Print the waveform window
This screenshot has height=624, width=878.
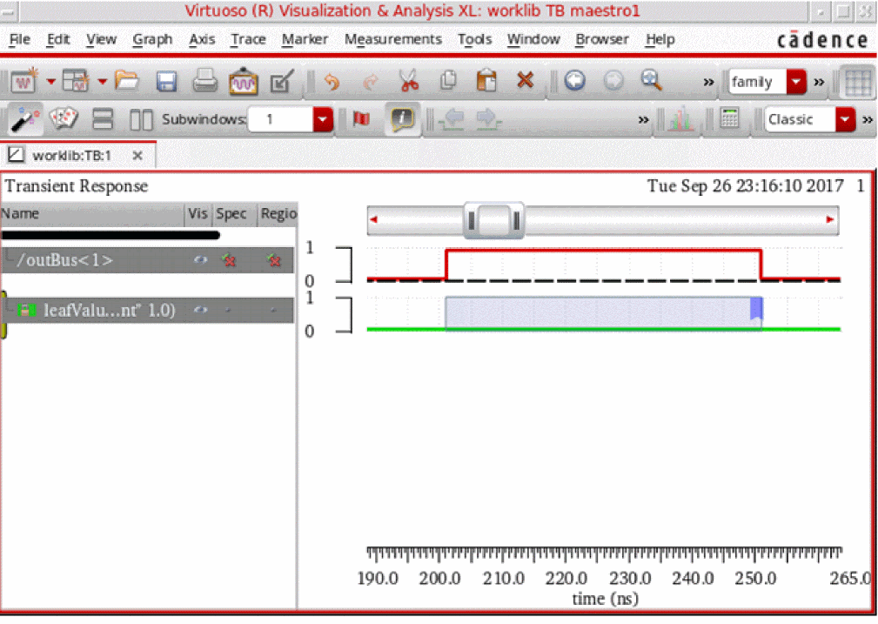pos(204,82)
